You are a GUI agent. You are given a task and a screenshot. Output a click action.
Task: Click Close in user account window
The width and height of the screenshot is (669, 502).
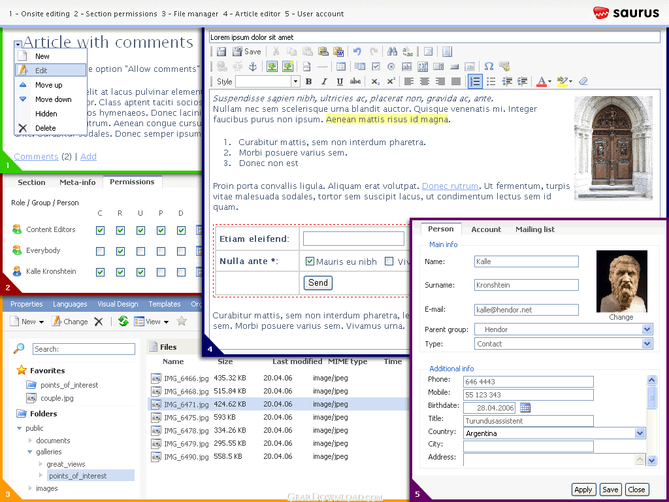coord(636,490)
